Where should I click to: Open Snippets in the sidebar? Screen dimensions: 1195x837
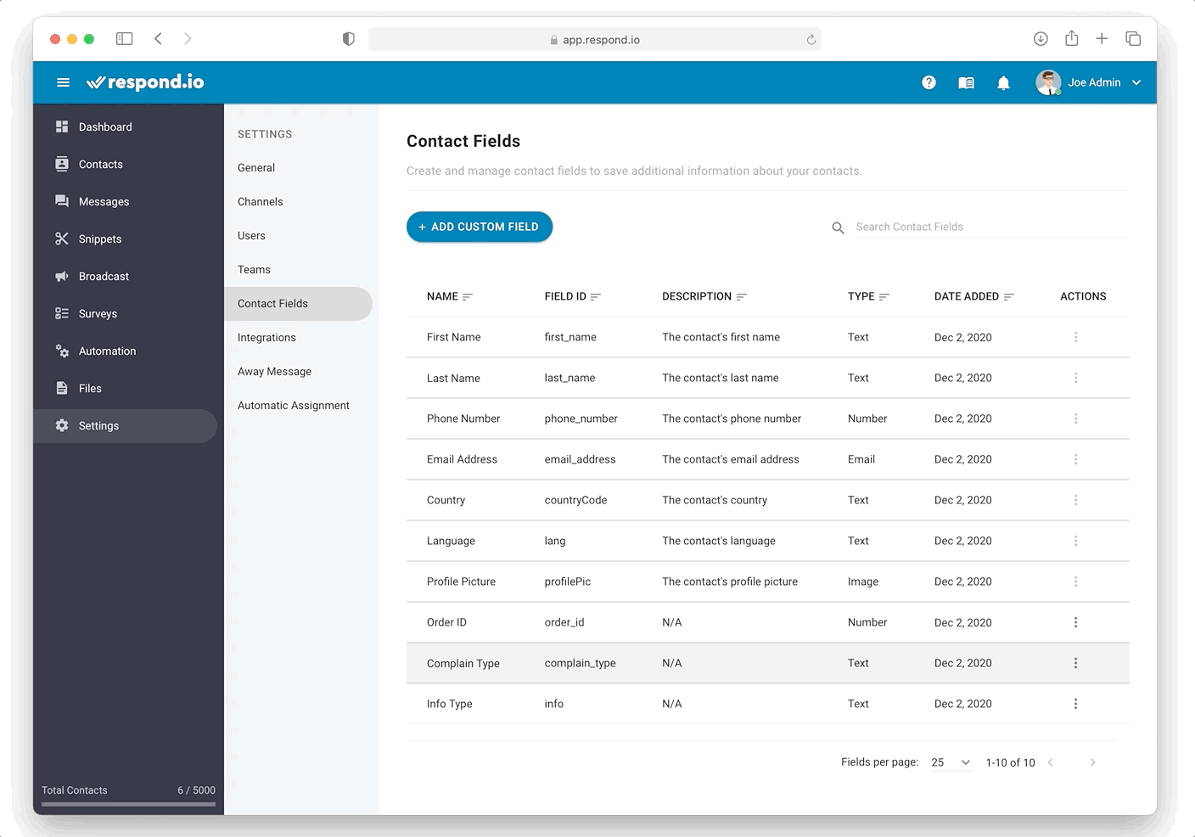tap(126, 239)
